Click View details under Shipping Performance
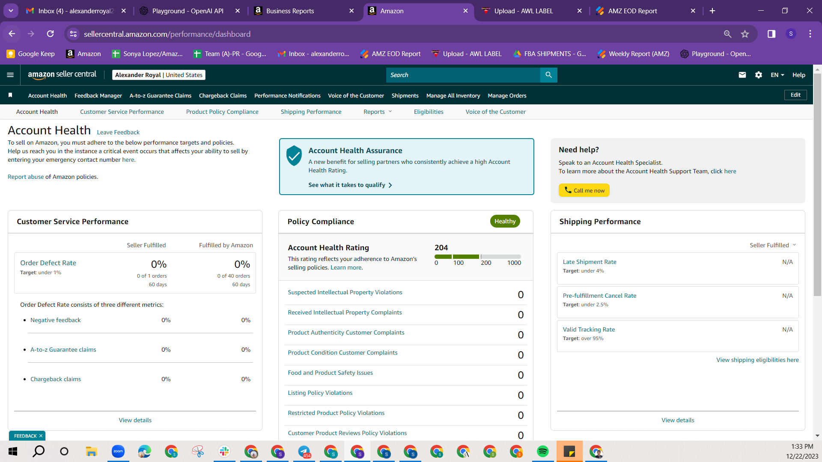 pos(678,420)
